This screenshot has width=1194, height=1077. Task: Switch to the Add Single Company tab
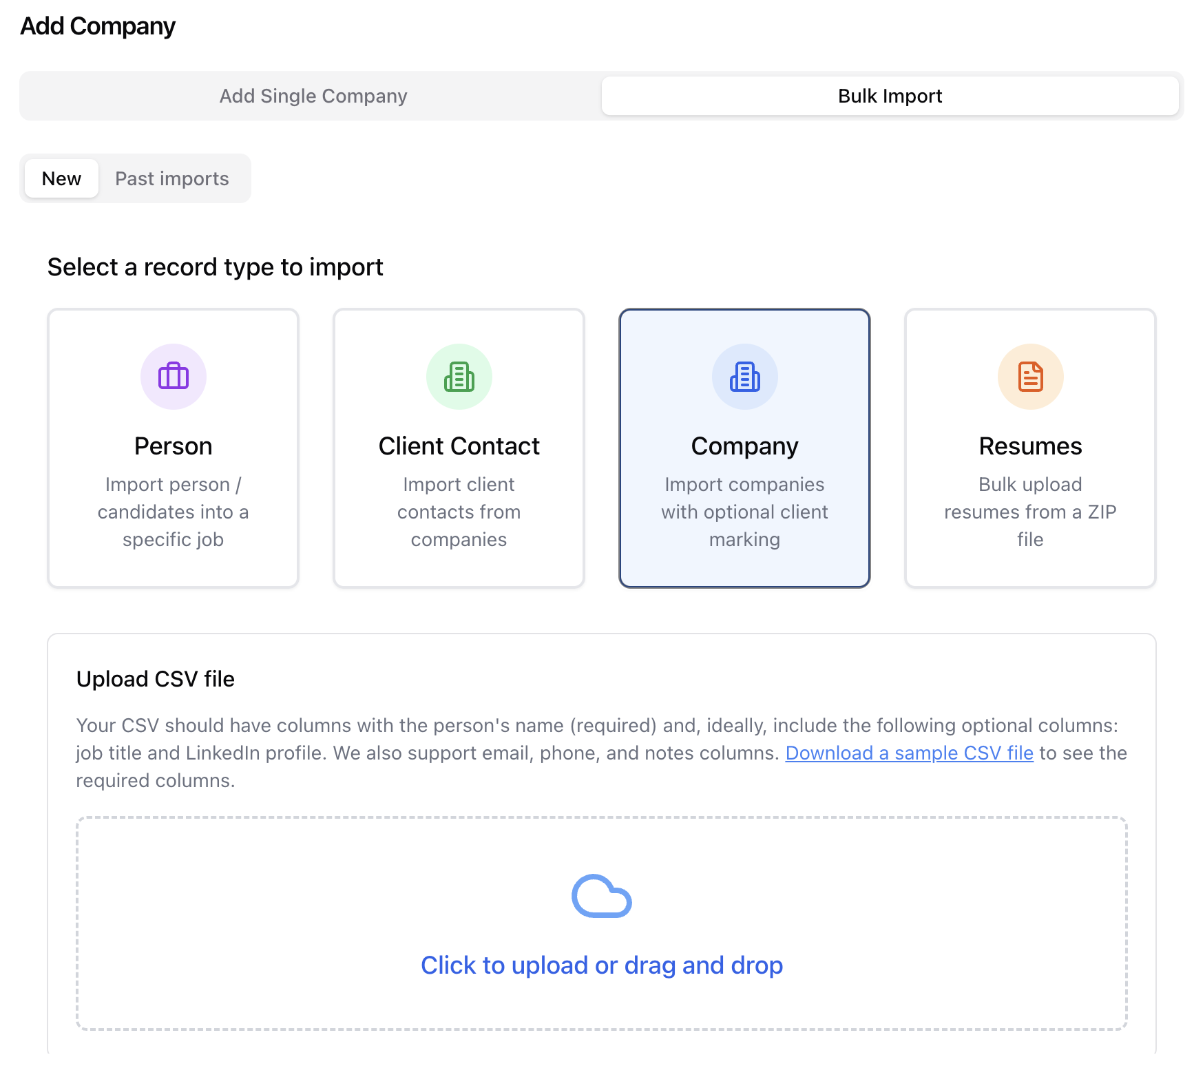coord(313,96)
